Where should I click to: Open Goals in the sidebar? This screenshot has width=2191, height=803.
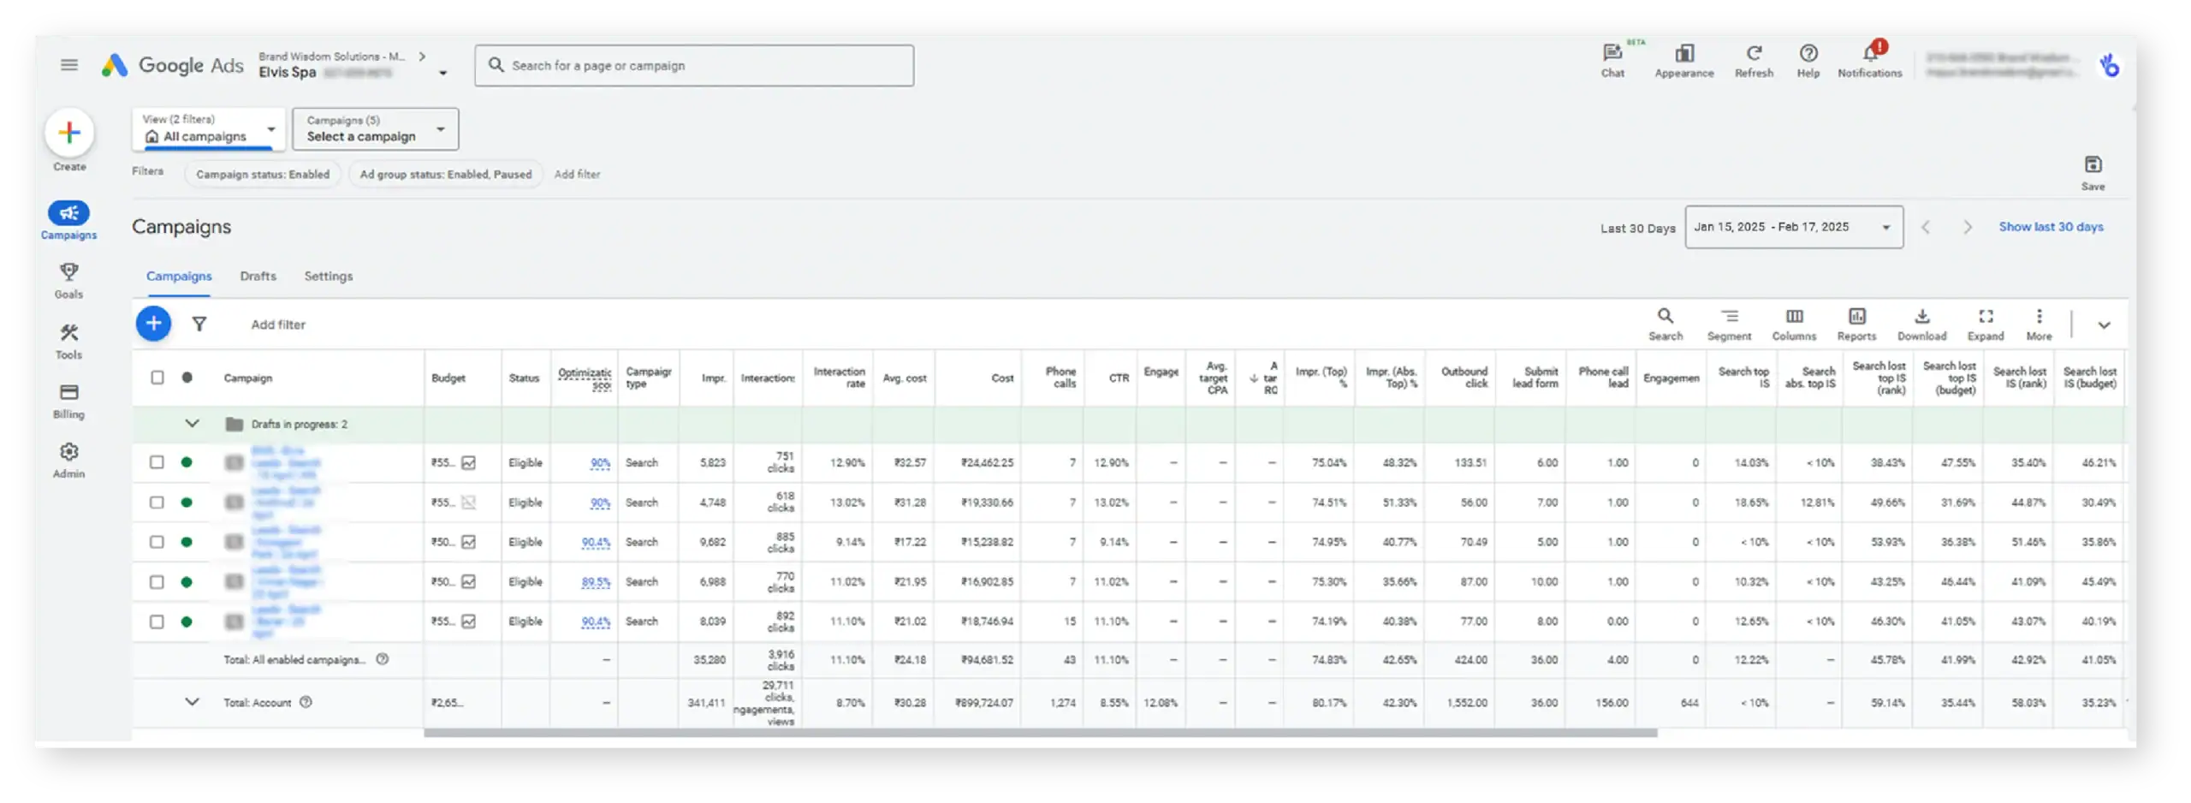[69, 280]
